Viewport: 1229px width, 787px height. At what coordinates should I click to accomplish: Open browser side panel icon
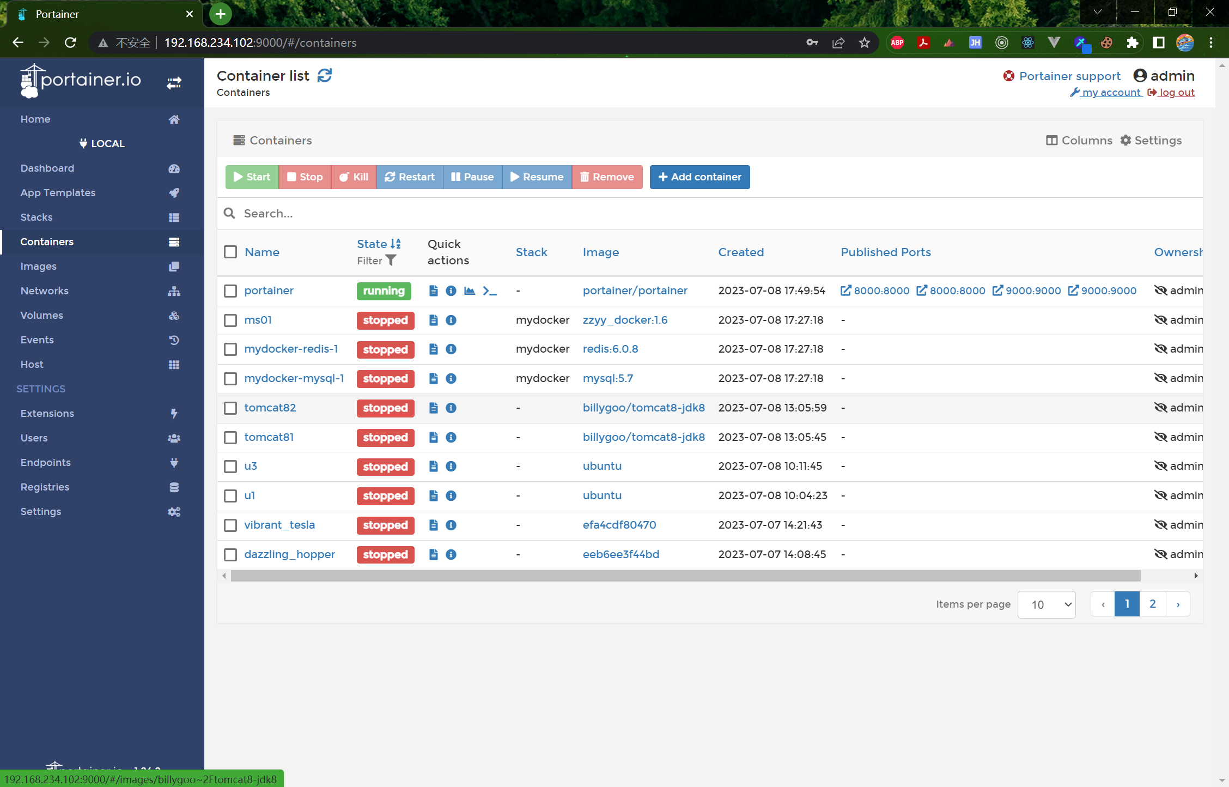click(x=1159, y=43)
